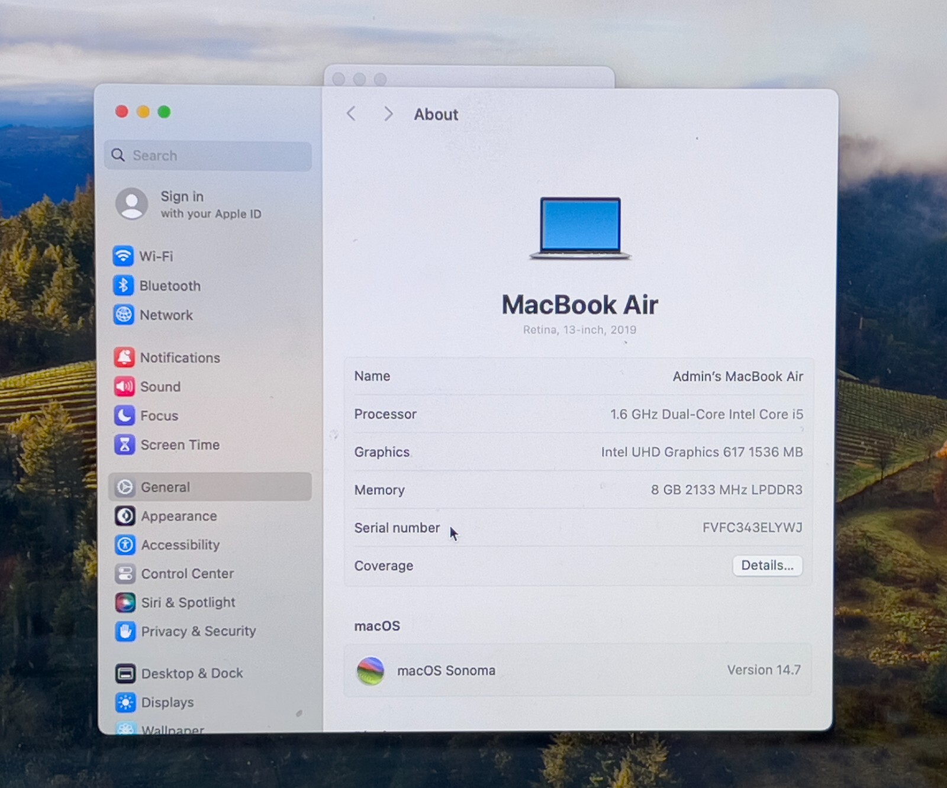Open the Bluetooth icon in sidebar
The height and width of the screenshot is (788, 947).
pyautogui.click(x=123, y=286)
